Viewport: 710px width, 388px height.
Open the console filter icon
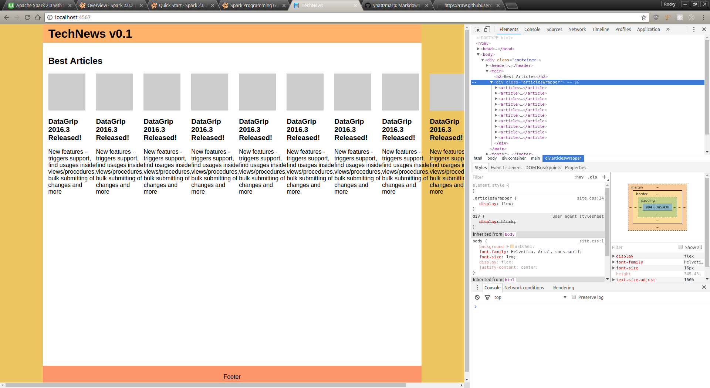[487, 297]
